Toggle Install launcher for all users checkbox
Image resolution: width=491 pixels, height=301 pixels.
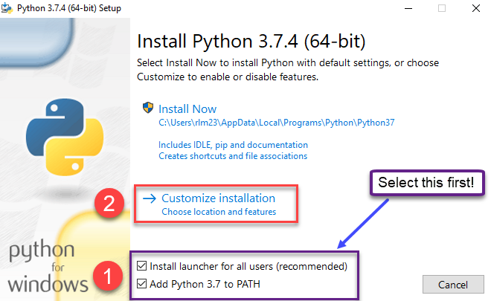(x=142, y=265)
